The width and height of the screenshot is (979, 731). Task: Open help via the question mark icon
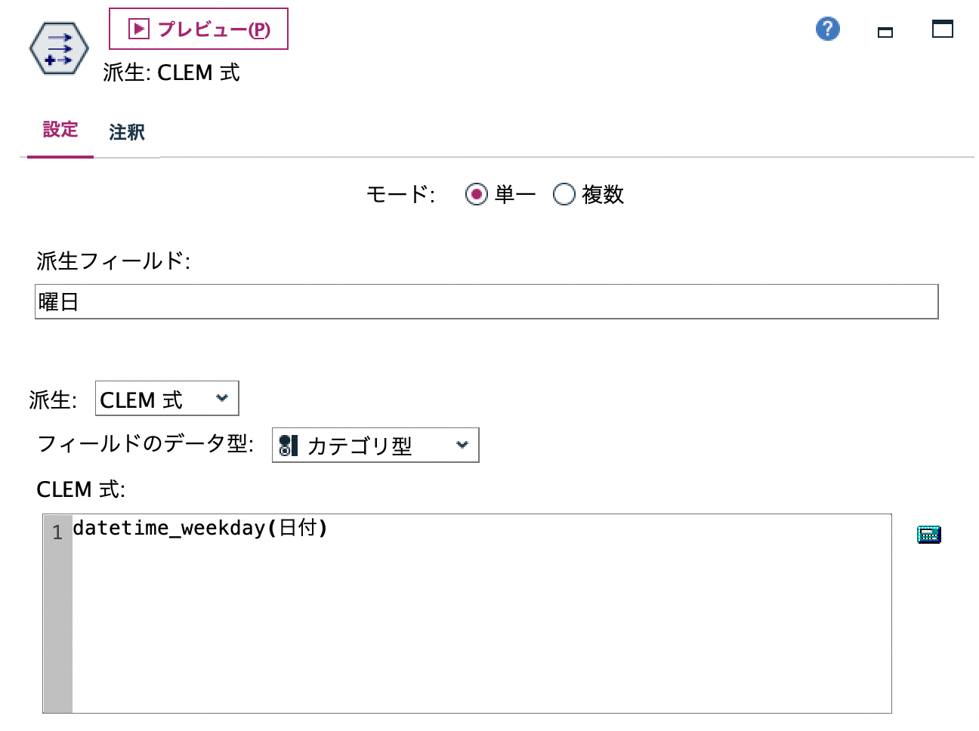pyautogui.click(x=827, y=28)
